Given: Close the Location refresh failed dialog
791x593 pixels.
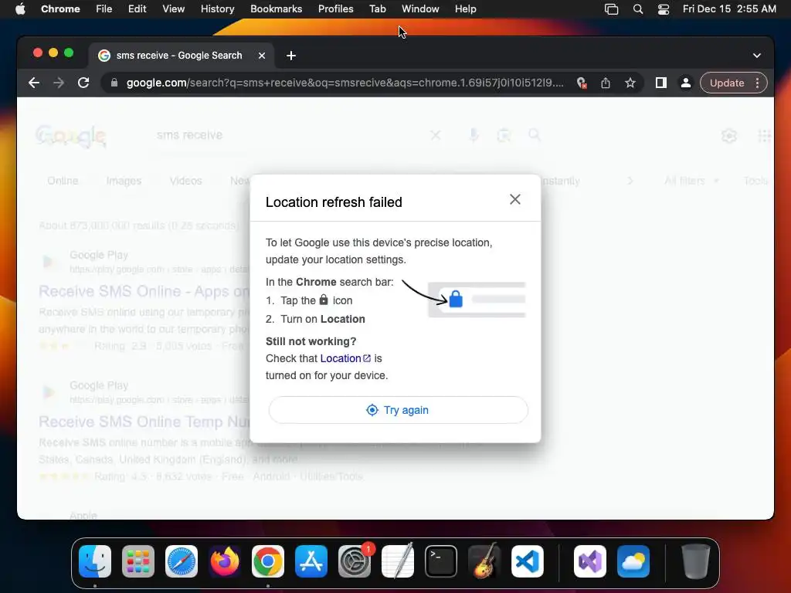Looking at the screenshot, I should [515, 199].
